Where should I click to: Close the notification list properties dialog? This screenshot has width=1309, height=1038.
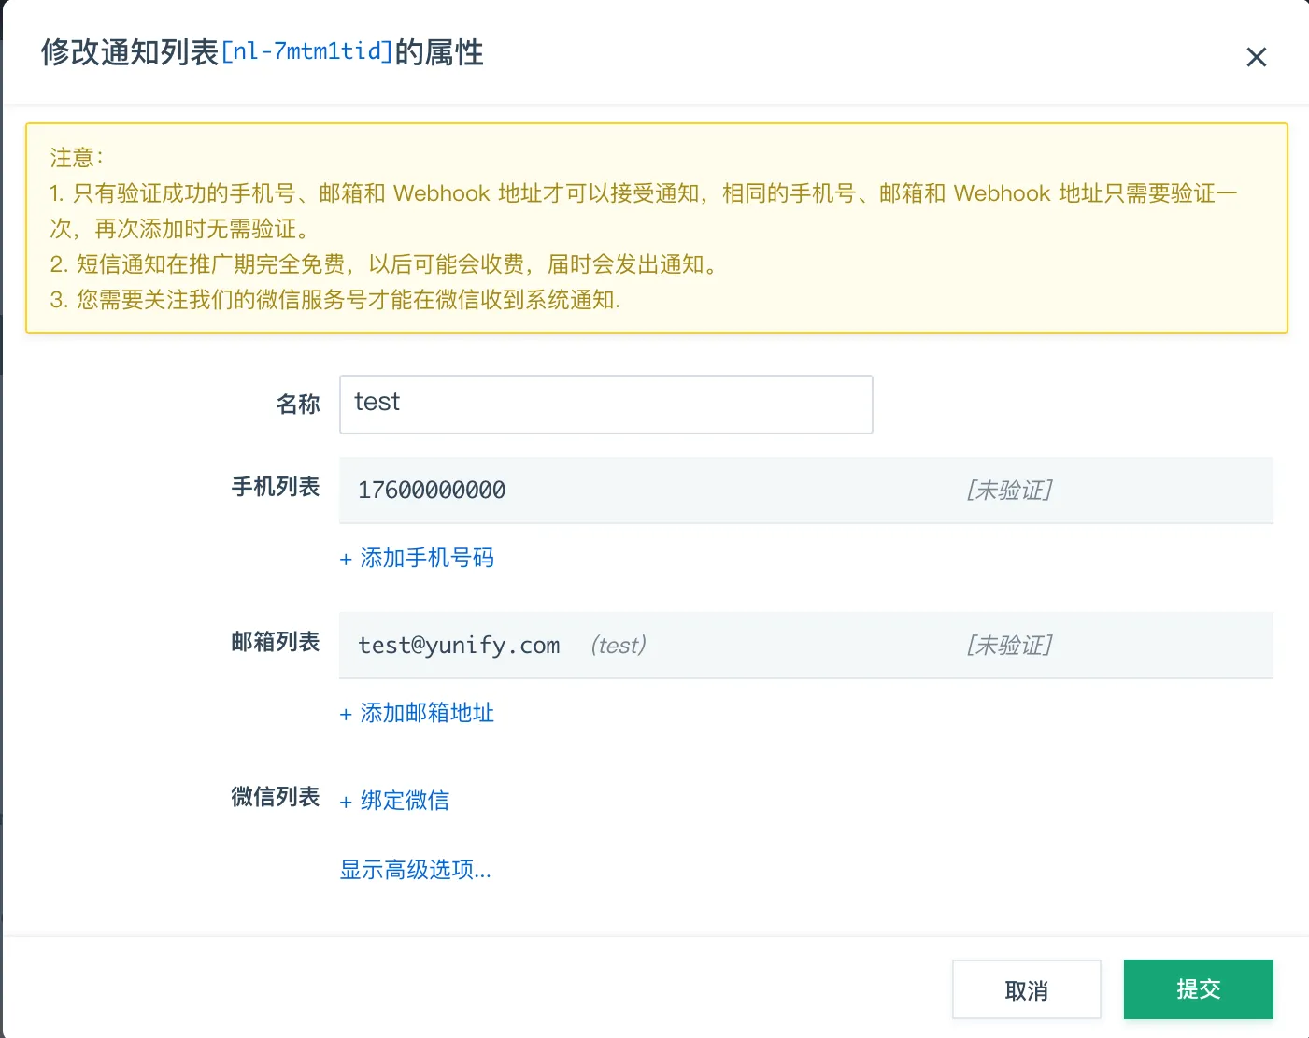click(x=1256, y=57)
